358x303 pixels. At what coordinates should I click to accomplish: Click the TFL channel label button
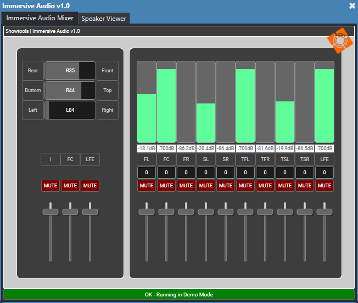click(x=245, y=159)
